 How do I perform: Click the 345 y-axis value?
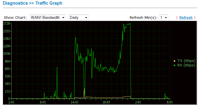[x=7, y=84]
